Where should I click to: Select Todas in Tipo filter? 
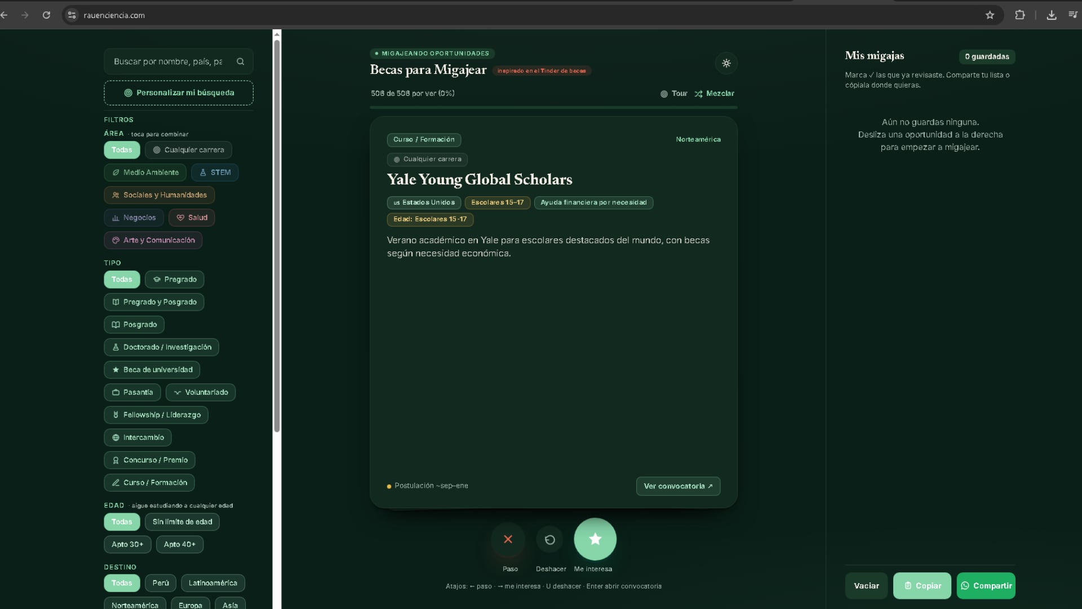122,280
